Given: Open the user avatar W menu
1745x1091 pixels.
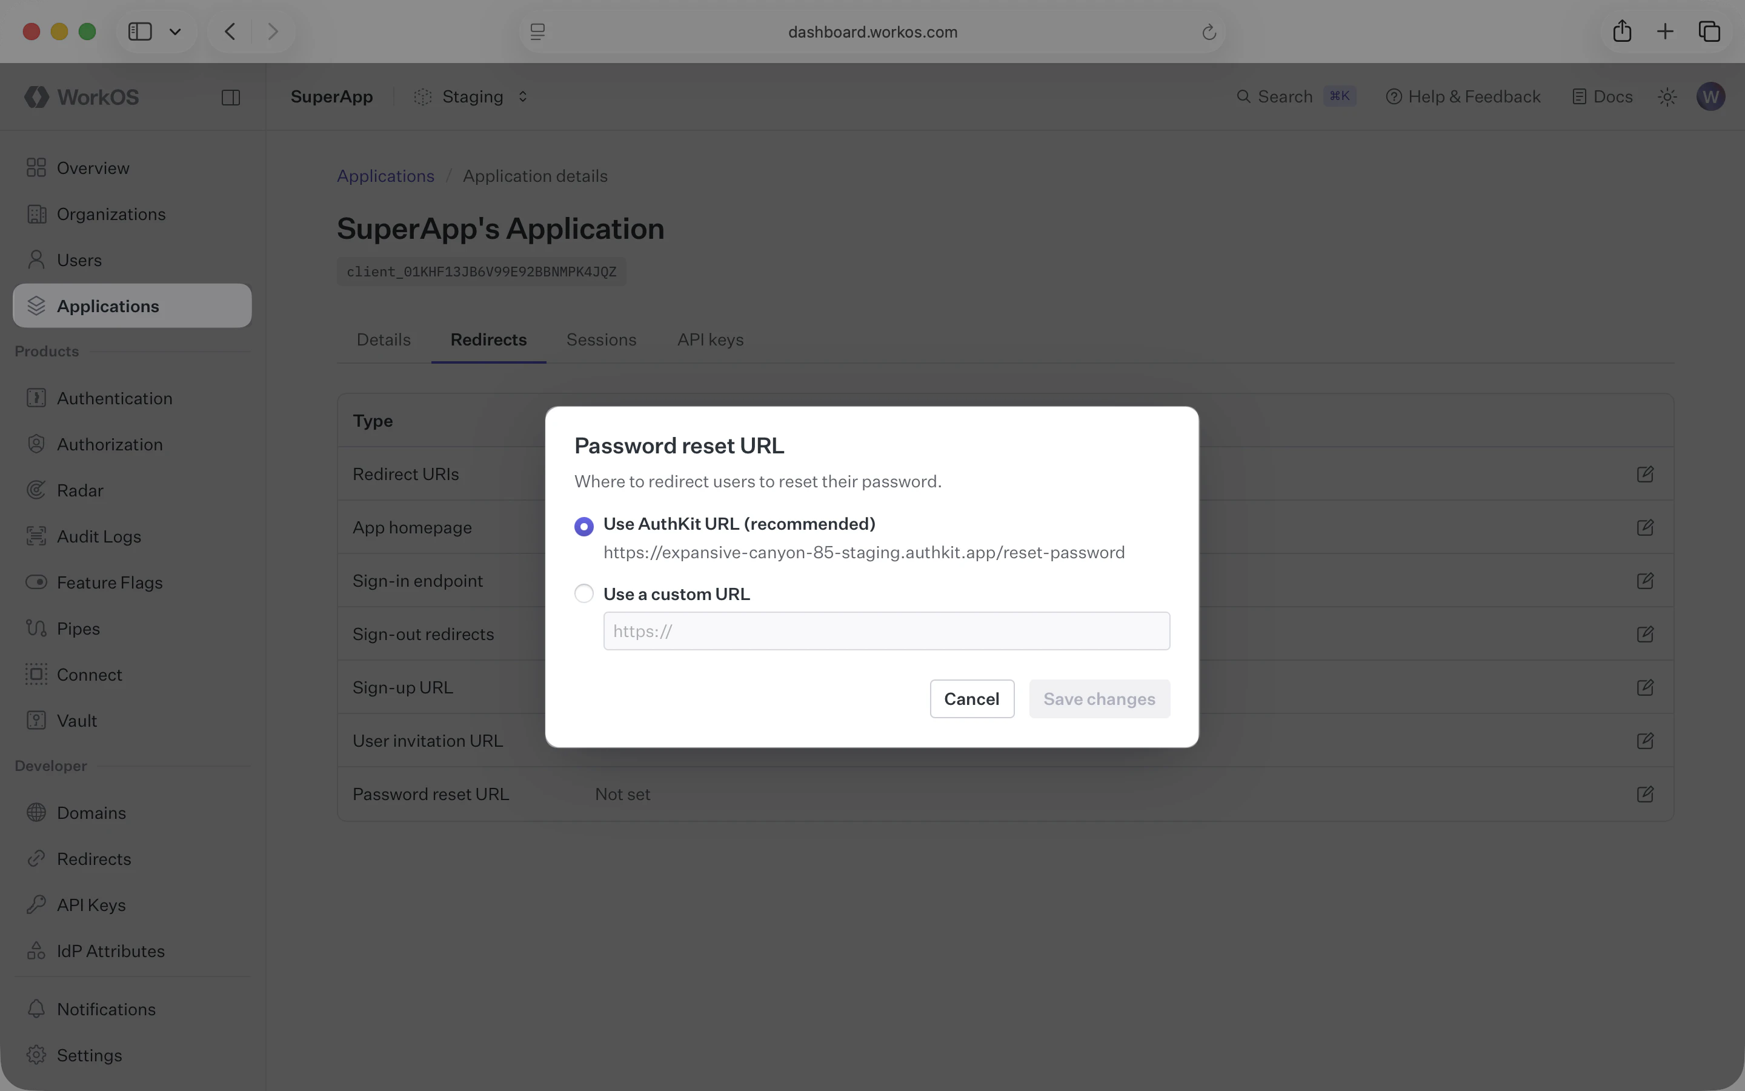Looking at the screenshot, I should [1710, 97].
